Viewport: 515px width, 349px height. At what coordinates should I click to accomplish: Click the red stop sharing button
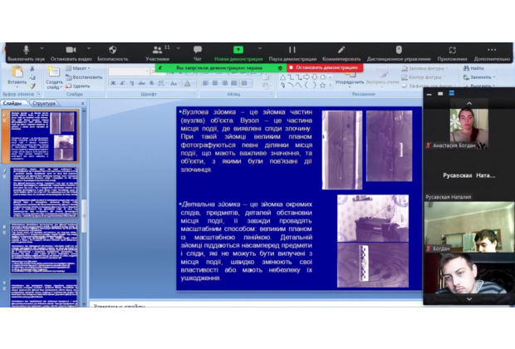point(324,68)
